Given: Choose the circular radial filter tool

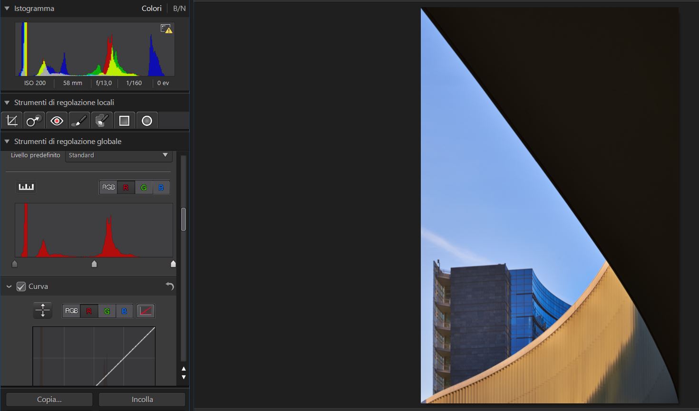Looking at the screenshot, I should tap(147, 121).
